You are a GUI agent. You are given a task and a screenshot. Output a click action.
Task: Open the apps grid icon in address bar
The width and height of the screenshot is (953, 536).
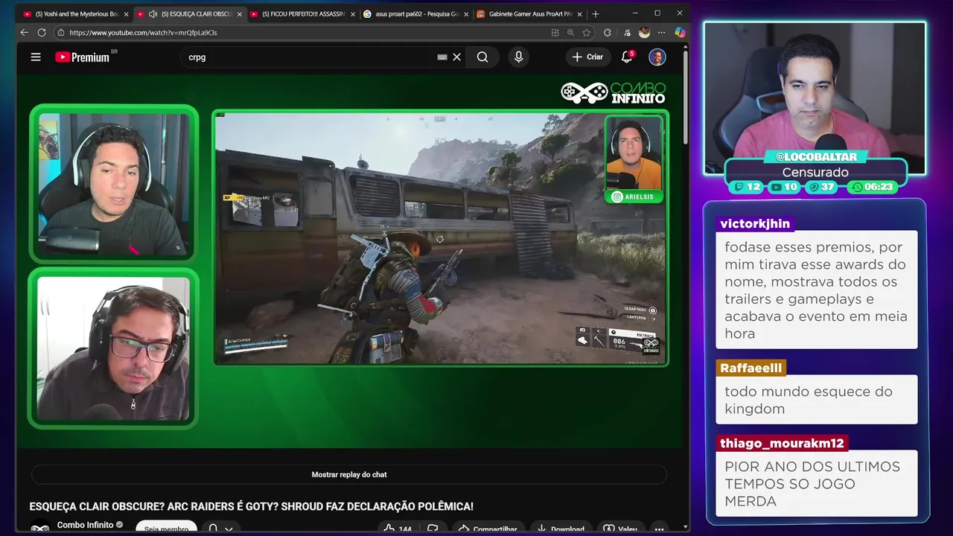point(555,33)
